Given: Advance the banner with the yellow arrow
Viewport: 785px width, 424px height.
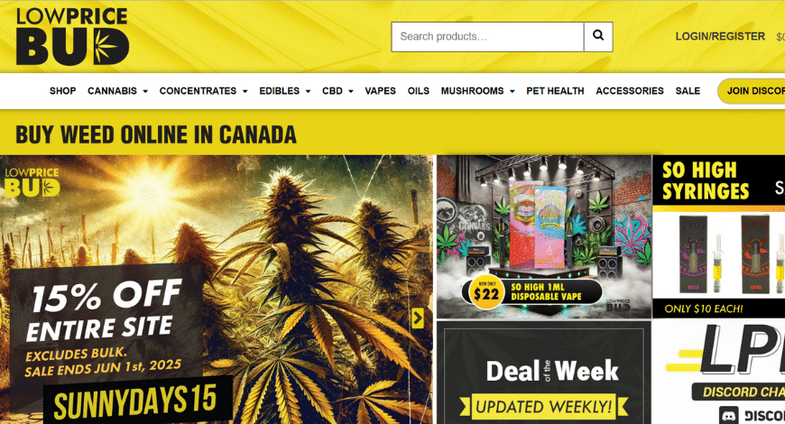Looking at the screenshot, I should point(418,318).
